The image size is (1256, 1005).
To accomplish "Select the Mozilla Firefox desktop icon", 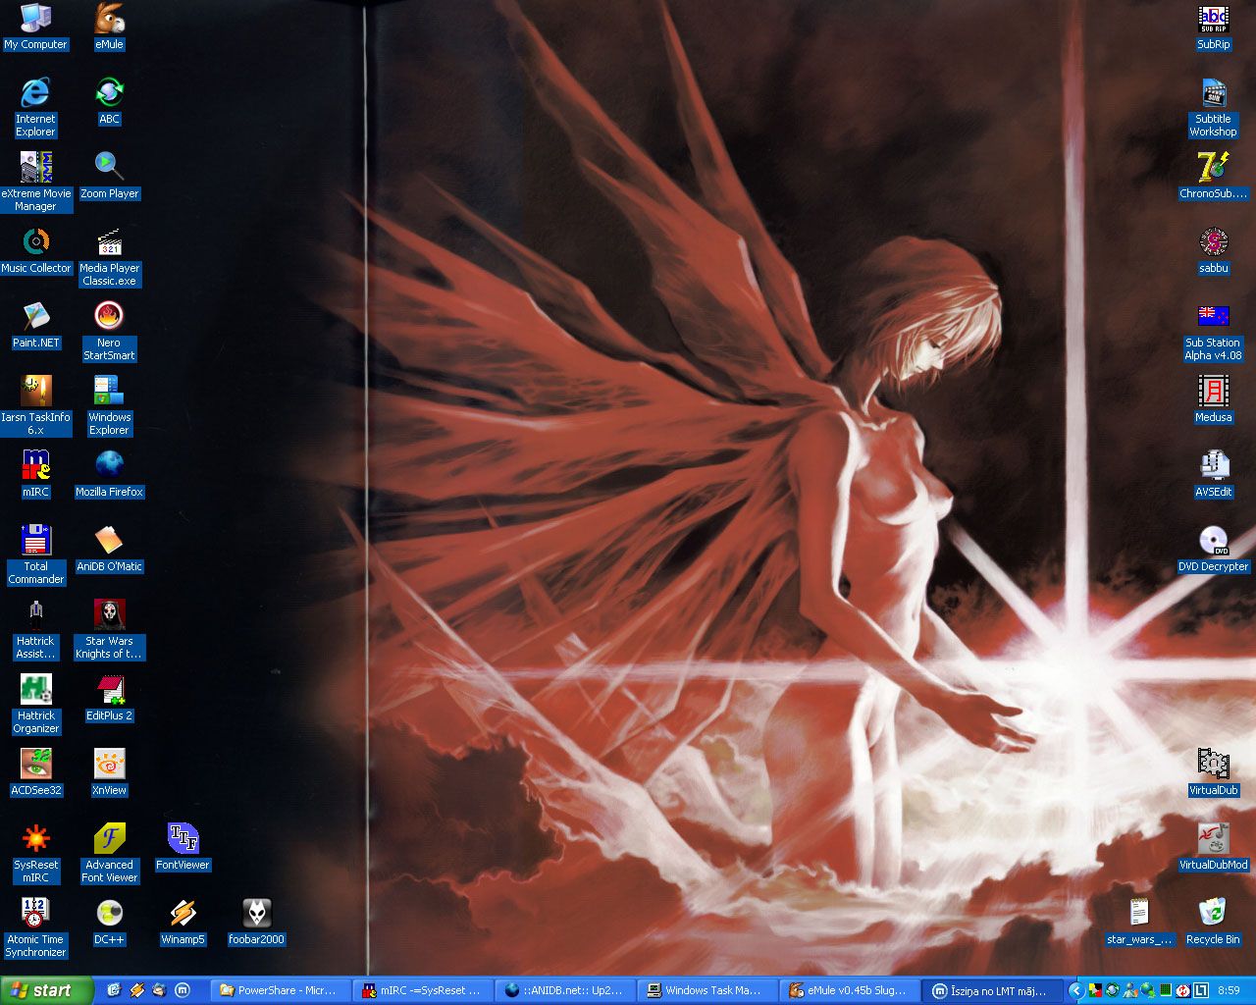I will pyautogui.click(x=109, y=474).
